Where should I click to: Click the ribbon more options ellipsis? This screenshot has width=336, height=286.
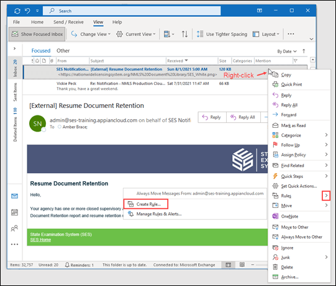click(291, 34)
